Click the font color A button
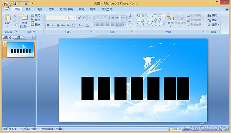 [87, 25]
